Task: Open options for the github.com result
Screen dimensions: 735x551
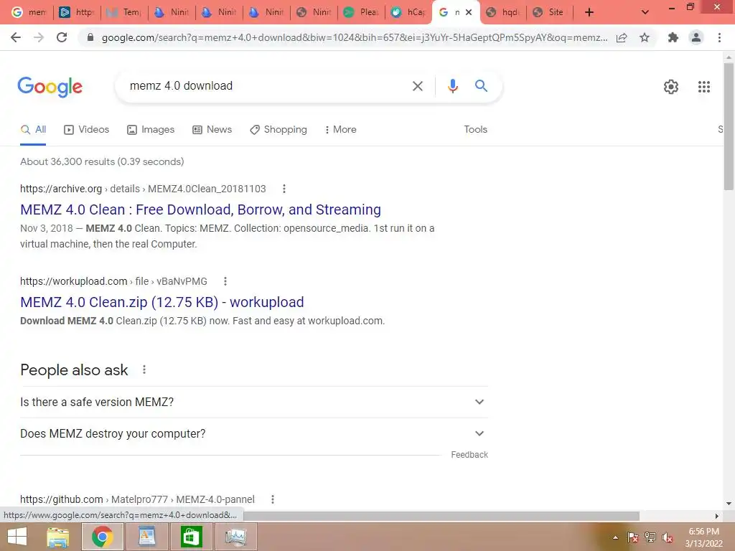Action: [273, 499]
